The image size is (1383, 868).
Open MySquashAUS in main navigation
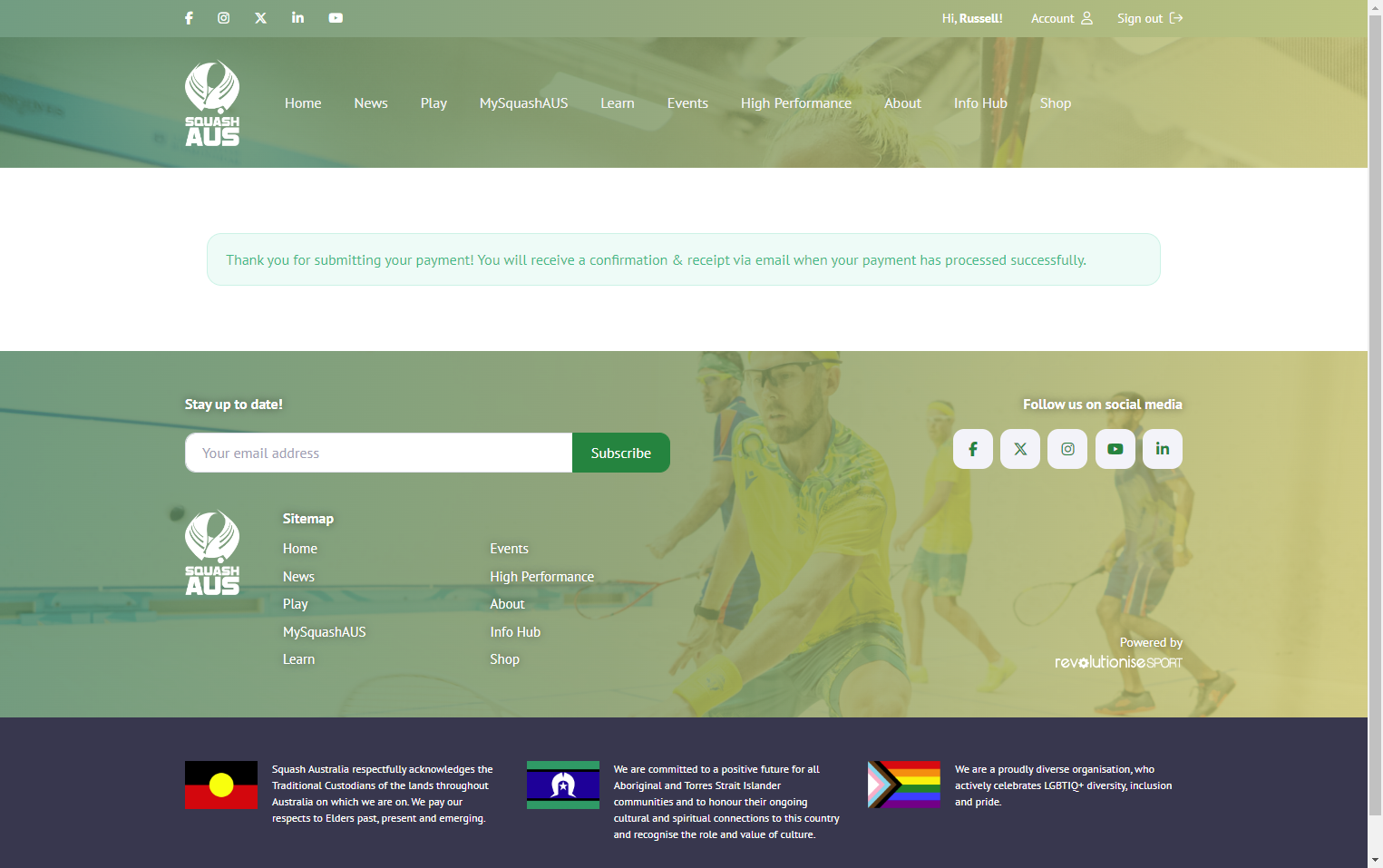tap(524, 103)
